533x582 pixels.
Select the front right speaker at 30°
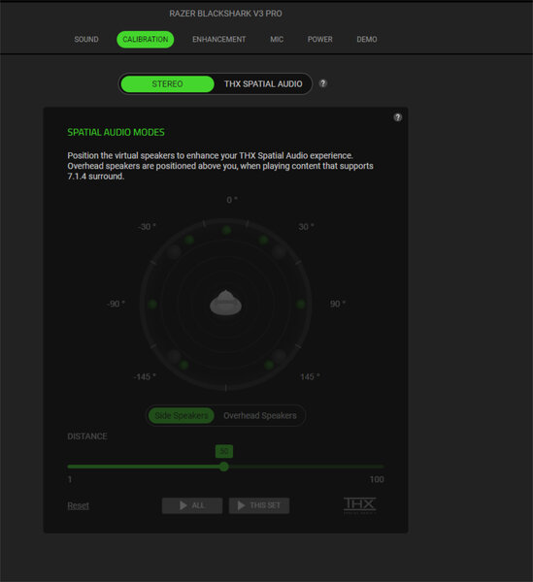(264, 240)
